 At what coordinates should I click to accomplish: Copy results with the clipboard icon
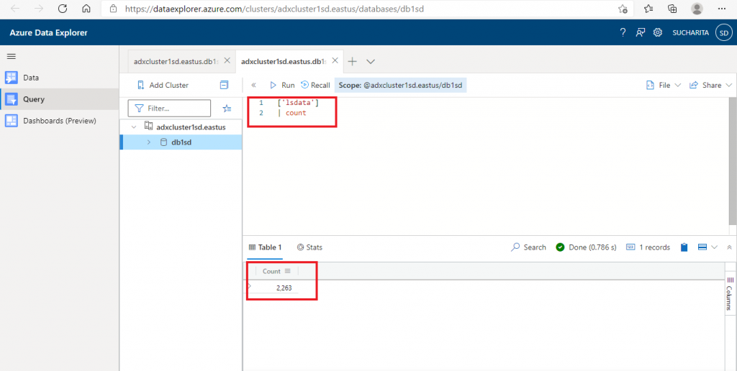684,247
